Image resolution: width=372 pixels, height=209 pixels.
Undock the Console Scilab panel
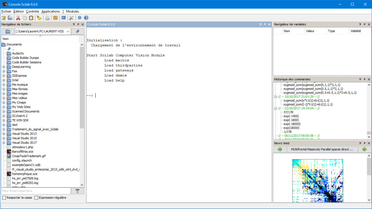(x=265, y=24)
